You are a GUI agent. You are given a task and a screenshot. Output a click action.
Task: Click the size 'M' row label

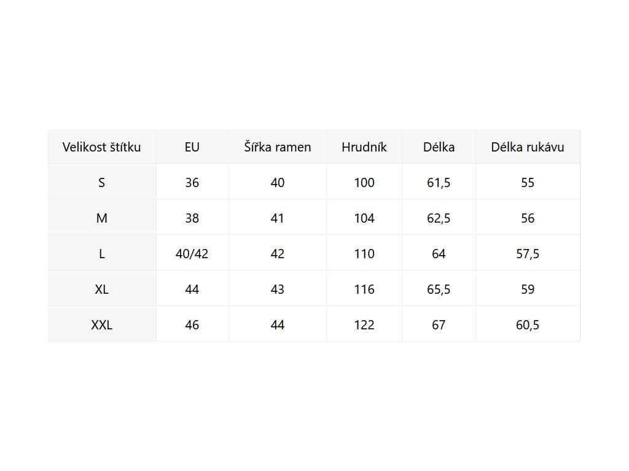(x=102, y=218)
